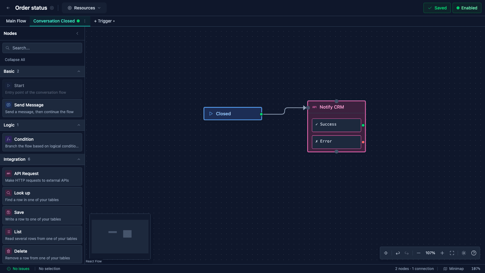Click the Success output of Notify CRM
This screenshot has width=485, height=273.
point(336,125)
